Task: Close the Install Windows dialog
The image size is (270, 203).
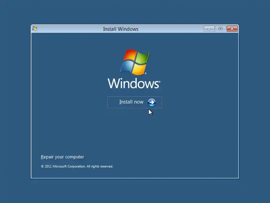Action: 232,29
